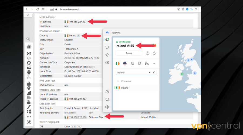Viewport: 243px width, 135px height.
Task: Go to browserleaks home icon
Action: pos(29,46)
